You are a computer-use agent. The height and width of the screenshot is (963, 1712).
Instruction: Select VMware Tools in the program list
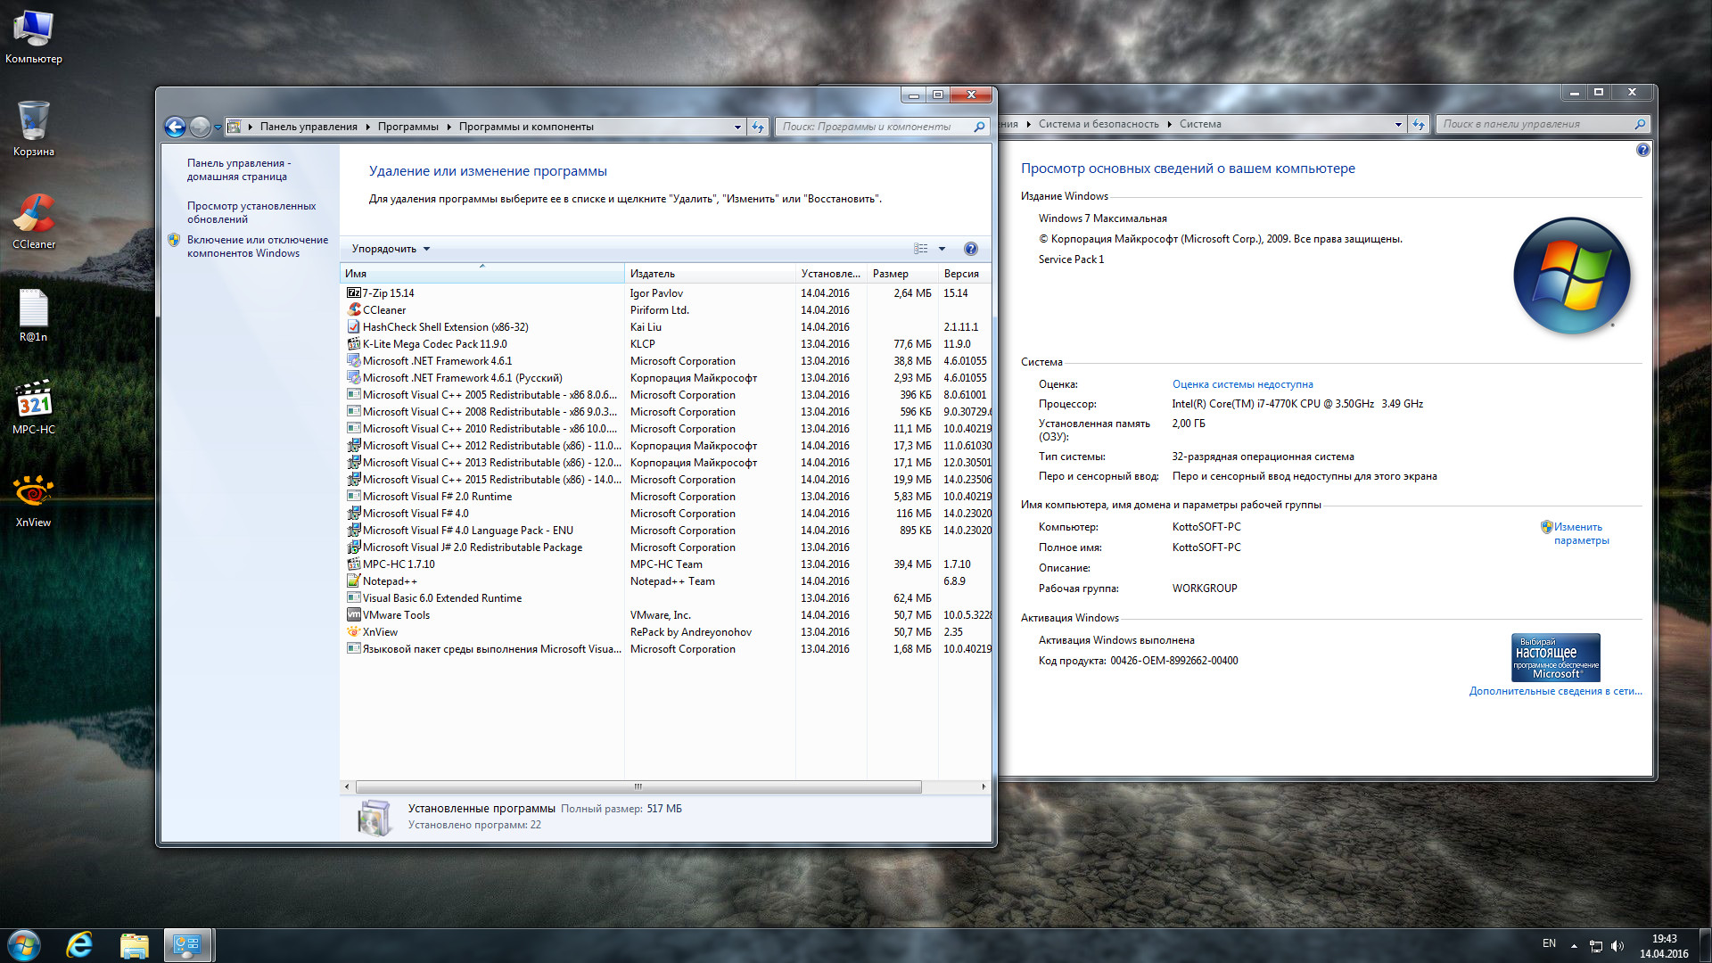point(667,614)
